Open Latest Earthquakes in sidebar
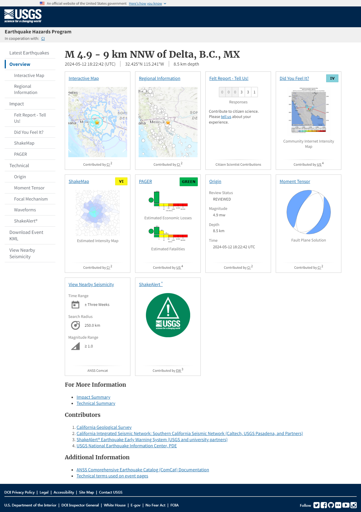The width and height of the screenshot is (361, 512). [x=29, y=53]
